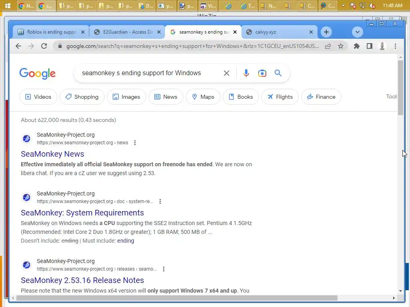Open options for the SeaMonkey News result
410x307 pixels.
point(135,143)
